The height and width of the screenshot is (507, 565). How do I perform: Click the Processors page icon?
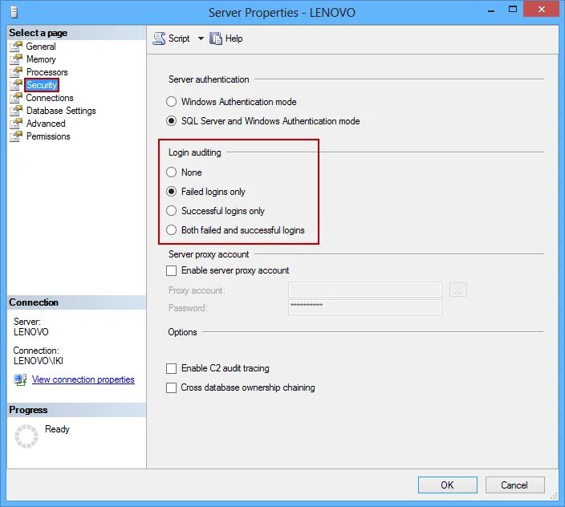16,72
